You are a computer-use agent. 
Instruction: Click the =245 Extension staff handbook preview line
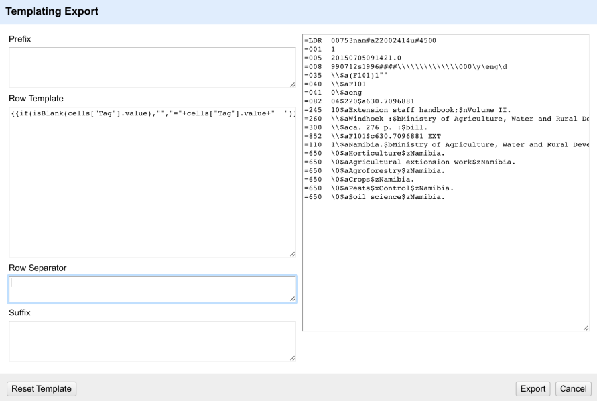pyautogui.click(x=398, y=110)
